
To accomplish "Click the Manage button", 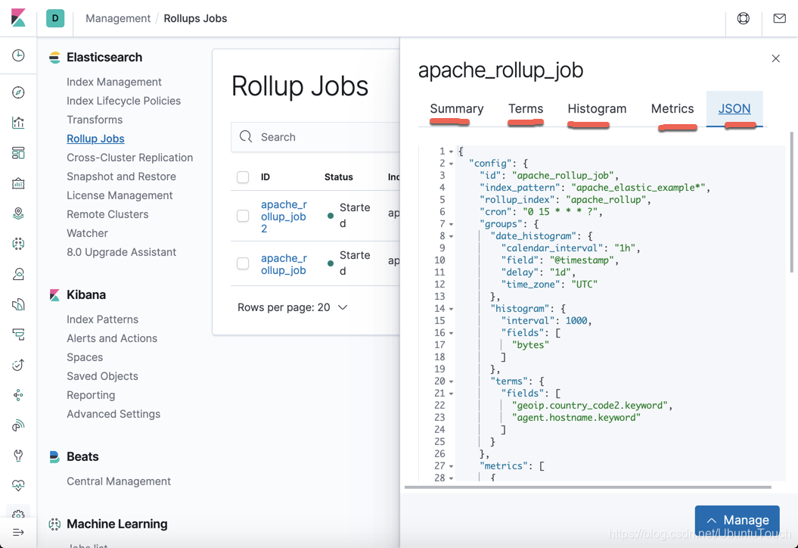I will point(737,520).
